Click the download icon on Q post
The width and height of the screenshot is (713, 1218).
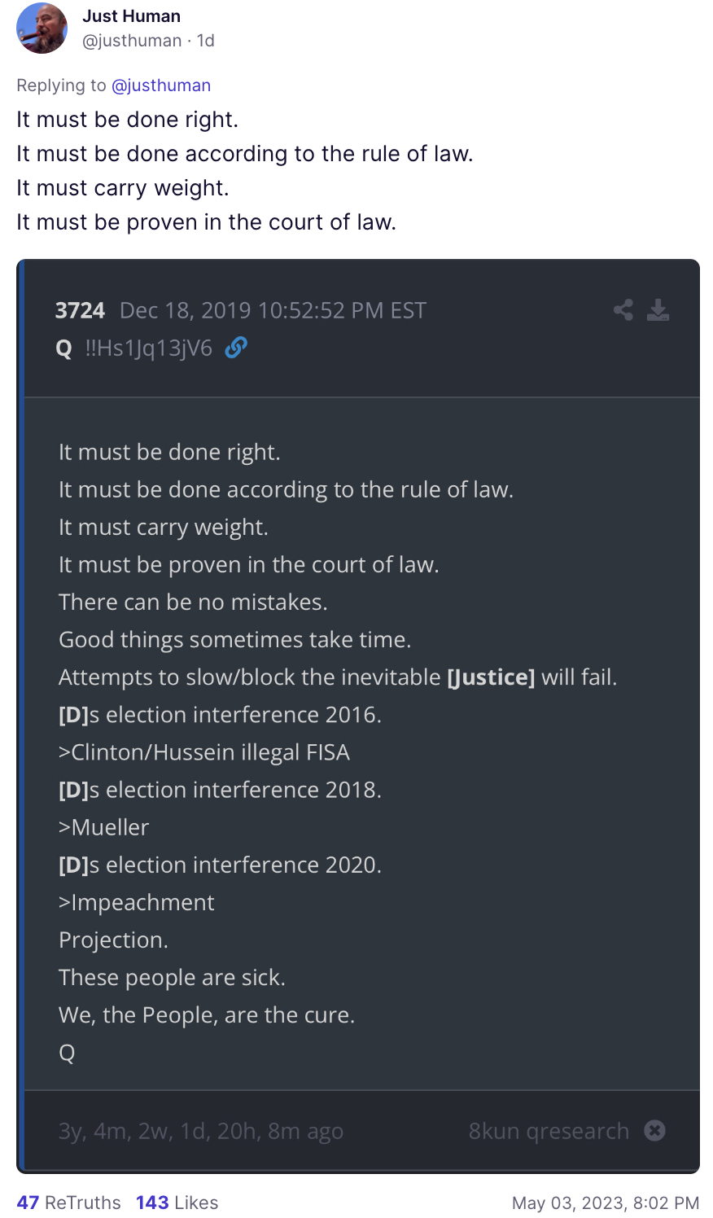pyautogui.click(x=658, y=310)
